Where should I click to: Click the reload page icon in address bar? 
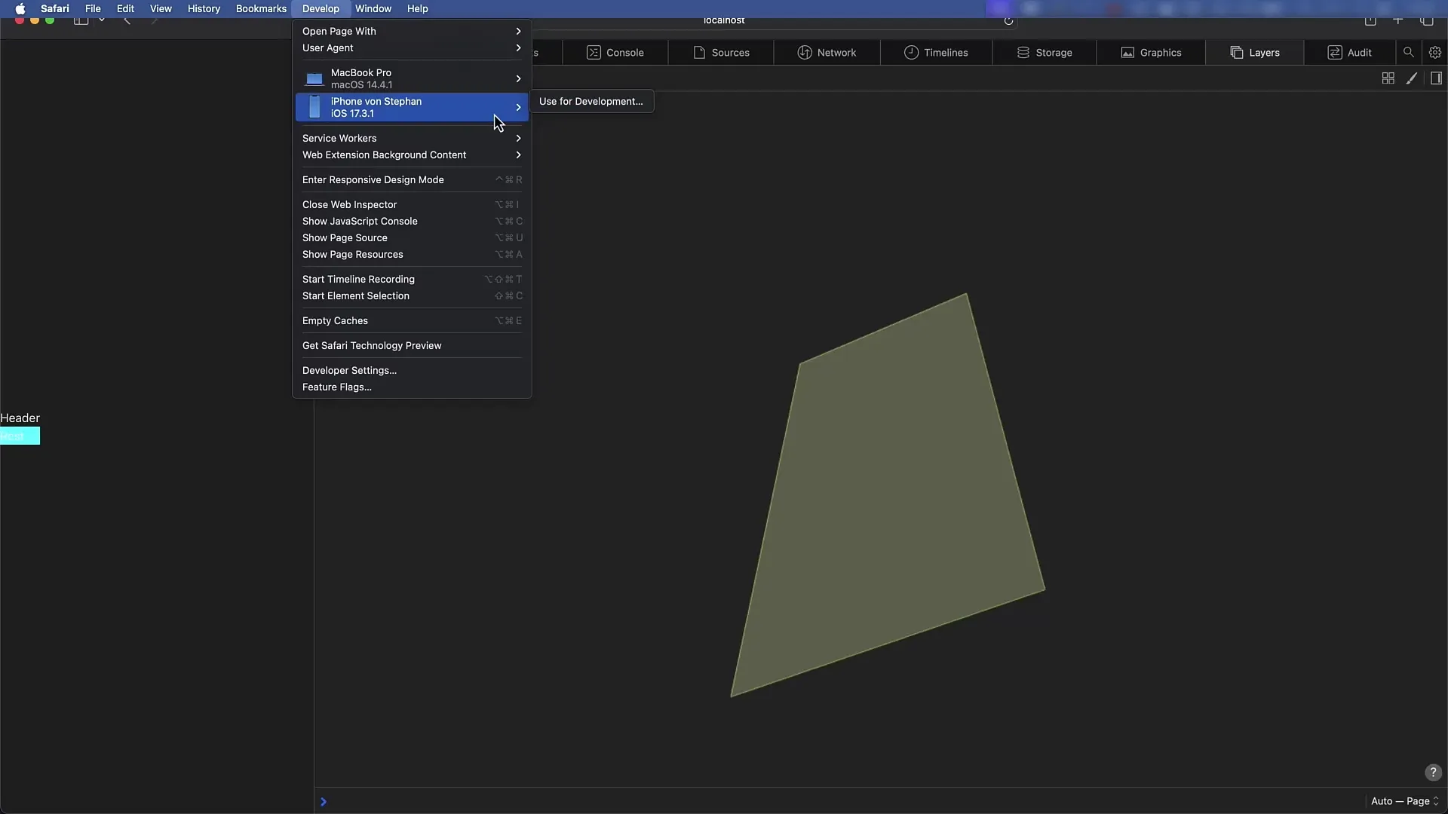1008,20
